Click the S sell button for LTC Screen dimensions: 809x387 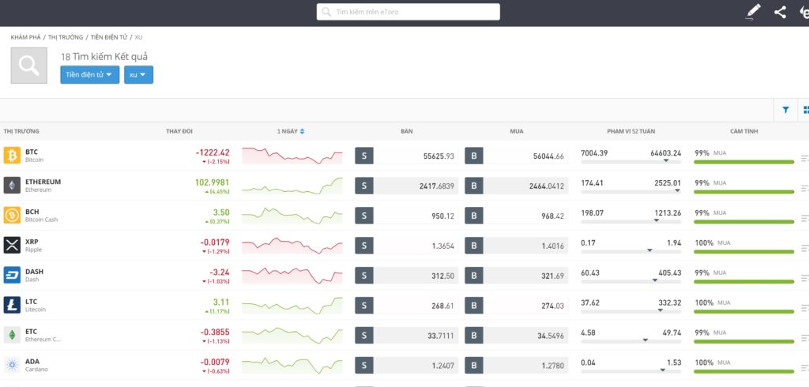coord(363,306)
